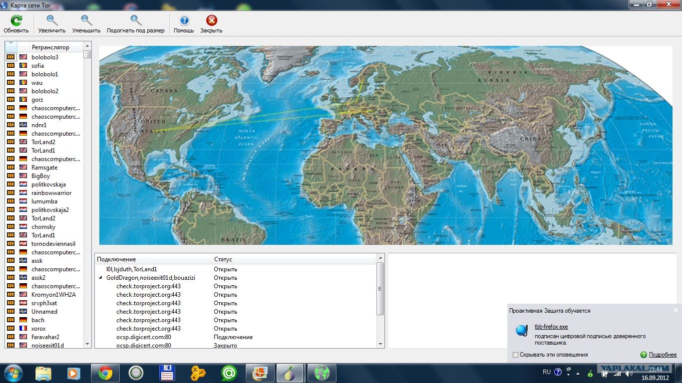
Task: Select relay politkovskaja2 in the list
Action: 50,210
